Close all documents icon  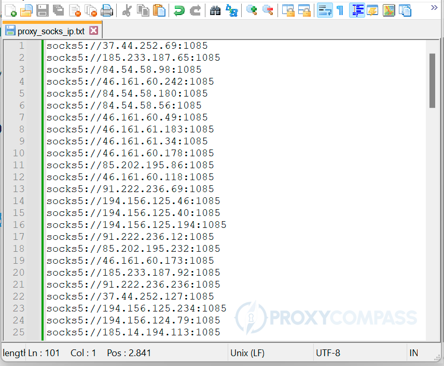[91, 10]
